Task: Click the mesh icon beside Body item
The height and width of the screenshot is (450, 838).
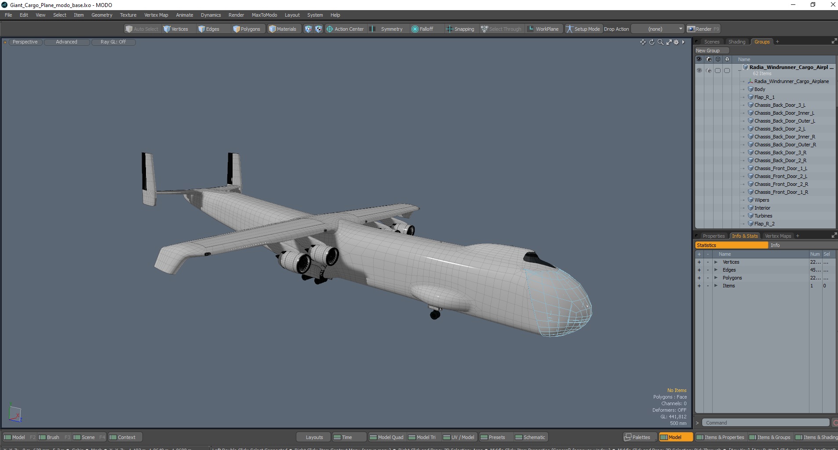Action: click(751, 89)
